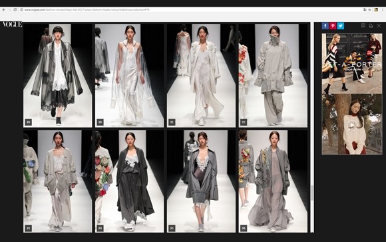Switch to single-image view icon
This screenshot has width=386, height=242.
coord(363,25)
